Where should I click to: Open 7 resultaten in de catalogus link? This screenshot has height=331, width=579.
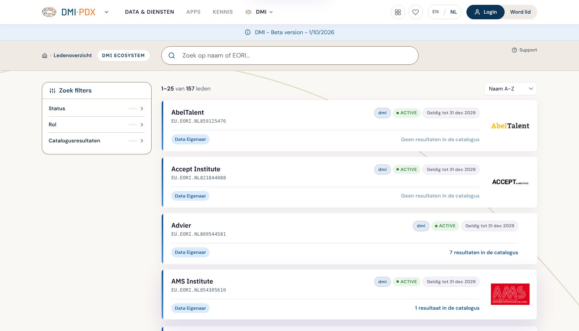coord(484,253)
